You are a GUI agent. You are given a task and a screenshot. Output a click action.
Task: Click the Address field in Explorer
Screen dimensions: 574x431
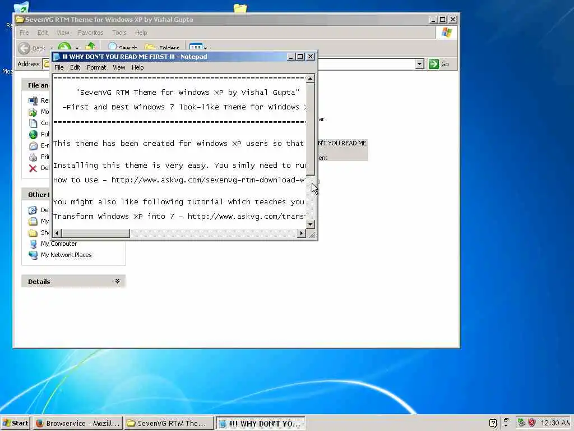click(x=234, y=64)
